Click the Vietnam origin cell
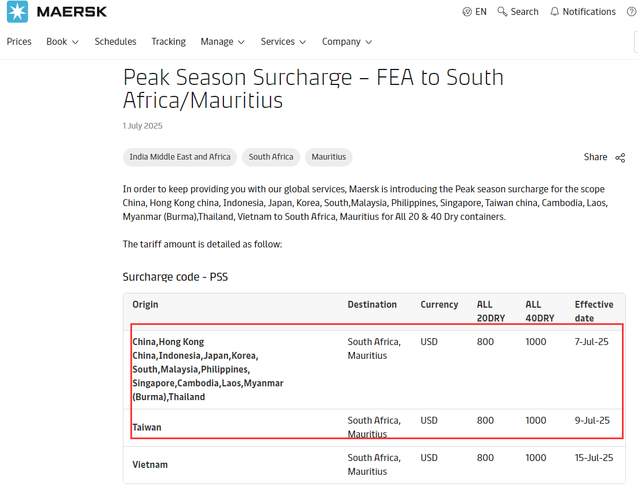Screen dimensions: 638x492 tap(150, 465)
